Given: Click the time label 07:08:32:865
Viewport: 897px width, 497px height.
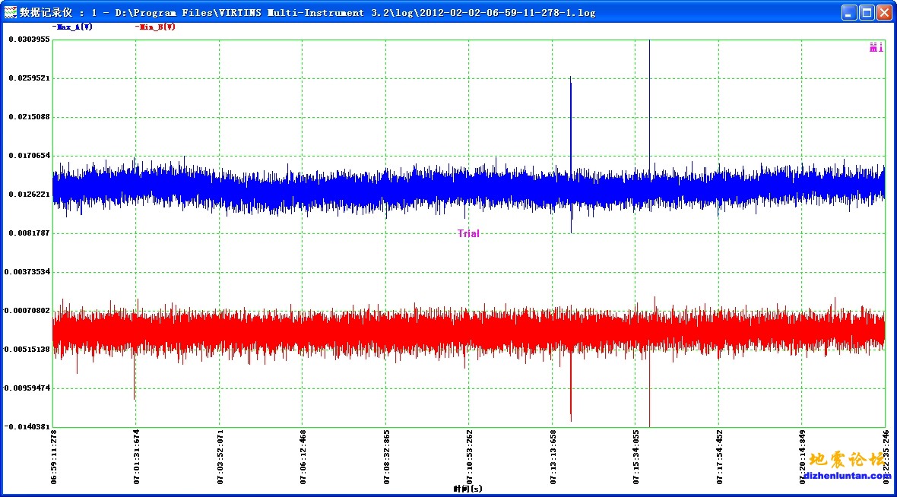Looking at the screenshot, I should click(387, 457).
